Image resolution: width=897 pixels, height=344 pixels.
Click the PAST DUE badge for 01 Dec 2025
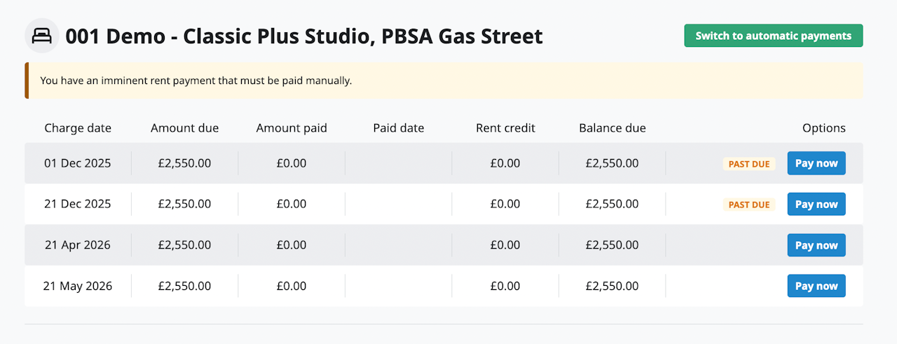748,164
